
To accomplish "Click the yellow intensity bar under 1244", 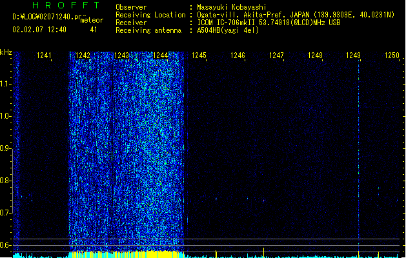I will (162, 254).
